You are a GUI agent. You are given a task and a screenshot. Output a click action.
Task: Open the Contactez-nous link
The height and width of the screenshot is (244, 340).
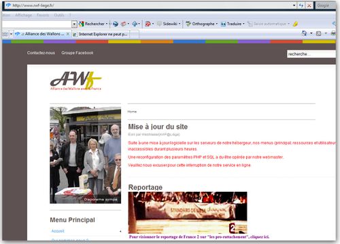[x=41, y=53]
